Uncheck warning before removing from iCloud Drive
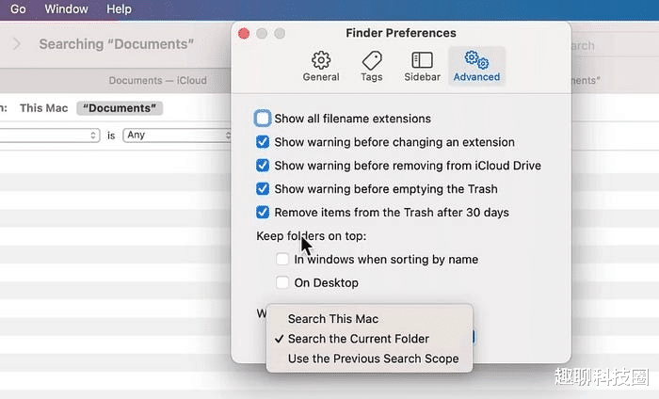This screenshot has width=659, height=399. (263, 166)
